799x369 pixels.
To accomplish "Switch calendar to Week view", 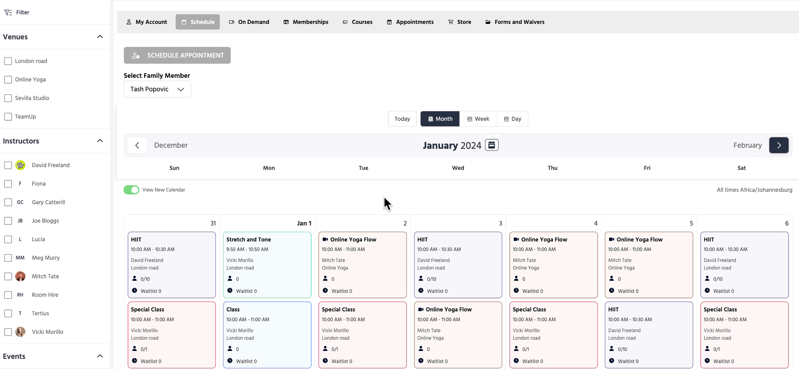I will pos(478,119).
